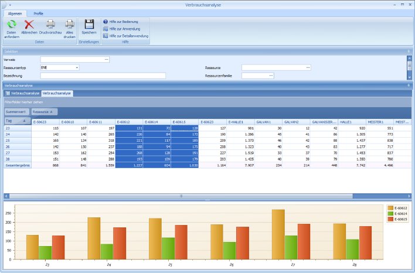The width and height of the screenshot is (415, 273).
Task: Select the E-HALLE1 column header
Action: [240, 122]
